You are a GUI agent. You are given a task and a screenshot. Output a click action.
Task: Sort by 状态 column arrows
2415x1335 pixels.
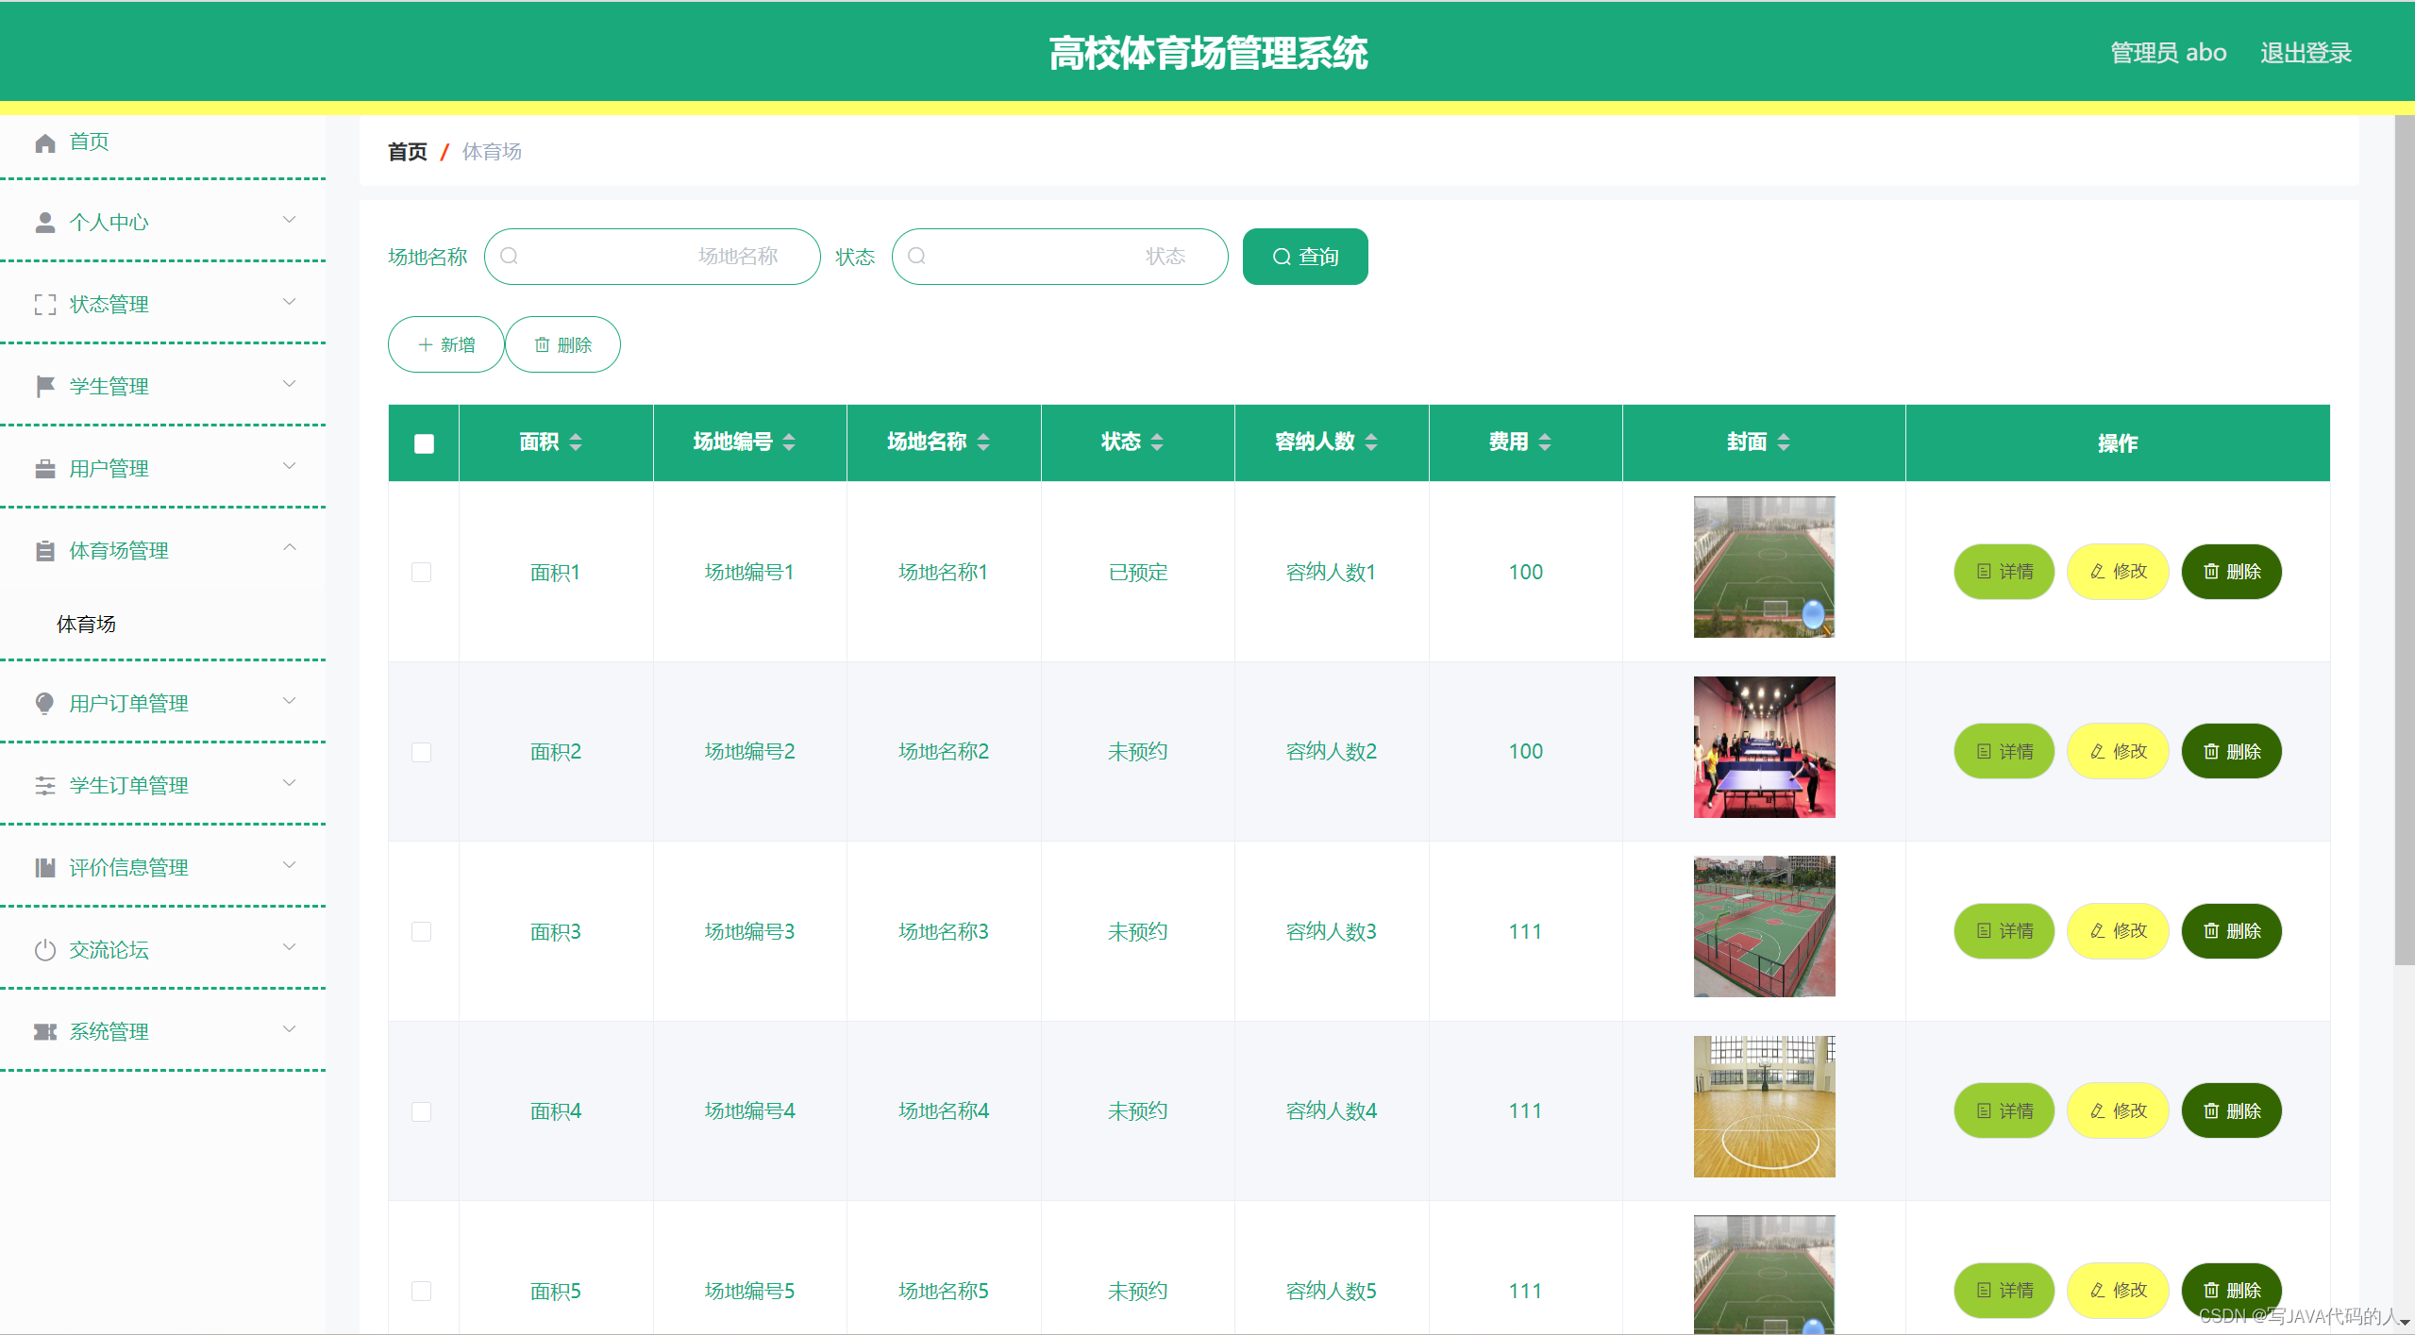(x=1157, y=442)
